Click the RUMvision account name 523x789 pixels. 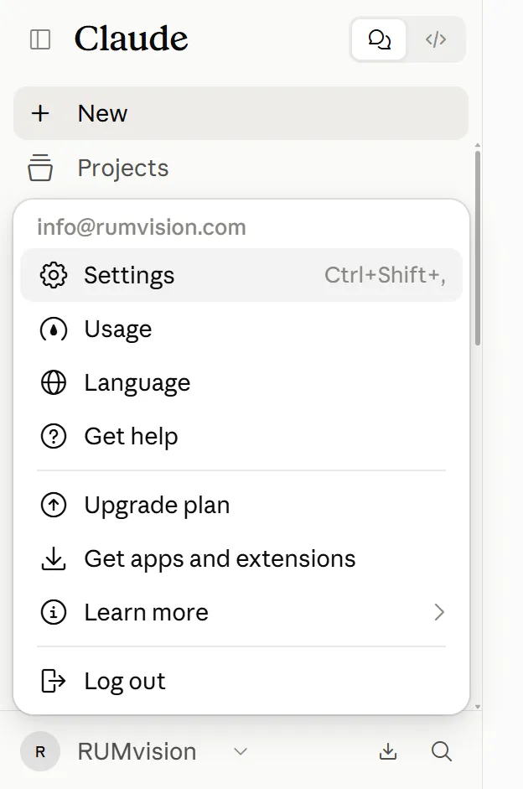coord(137,752)
